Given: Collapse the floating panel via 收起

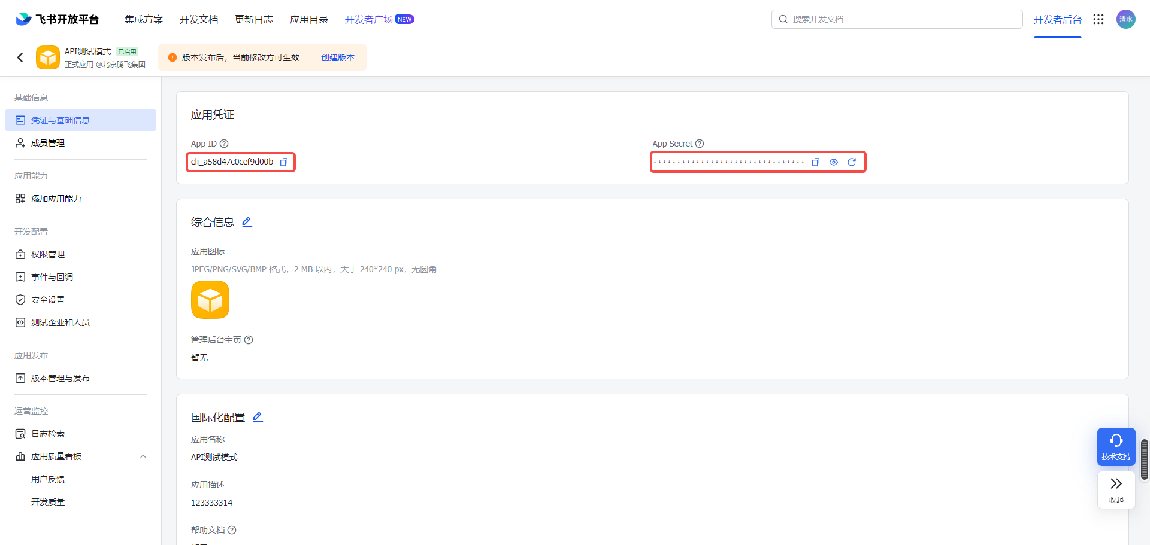Looking at the screenshot, I should pyautogui.click(x=1116, y=489).
